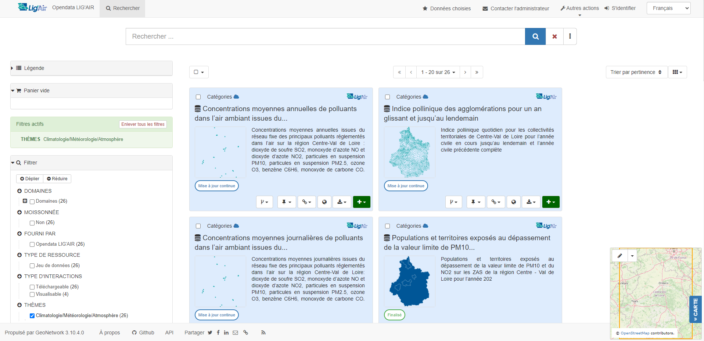The width and height of the screenshot is (704, 341).
Task: Tick checkbox on Concentrations moyennes journalières card
Action: pos(198,226)
